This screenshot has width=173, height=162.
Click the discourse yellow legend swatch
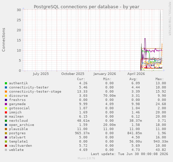click(x=6, y=96)
